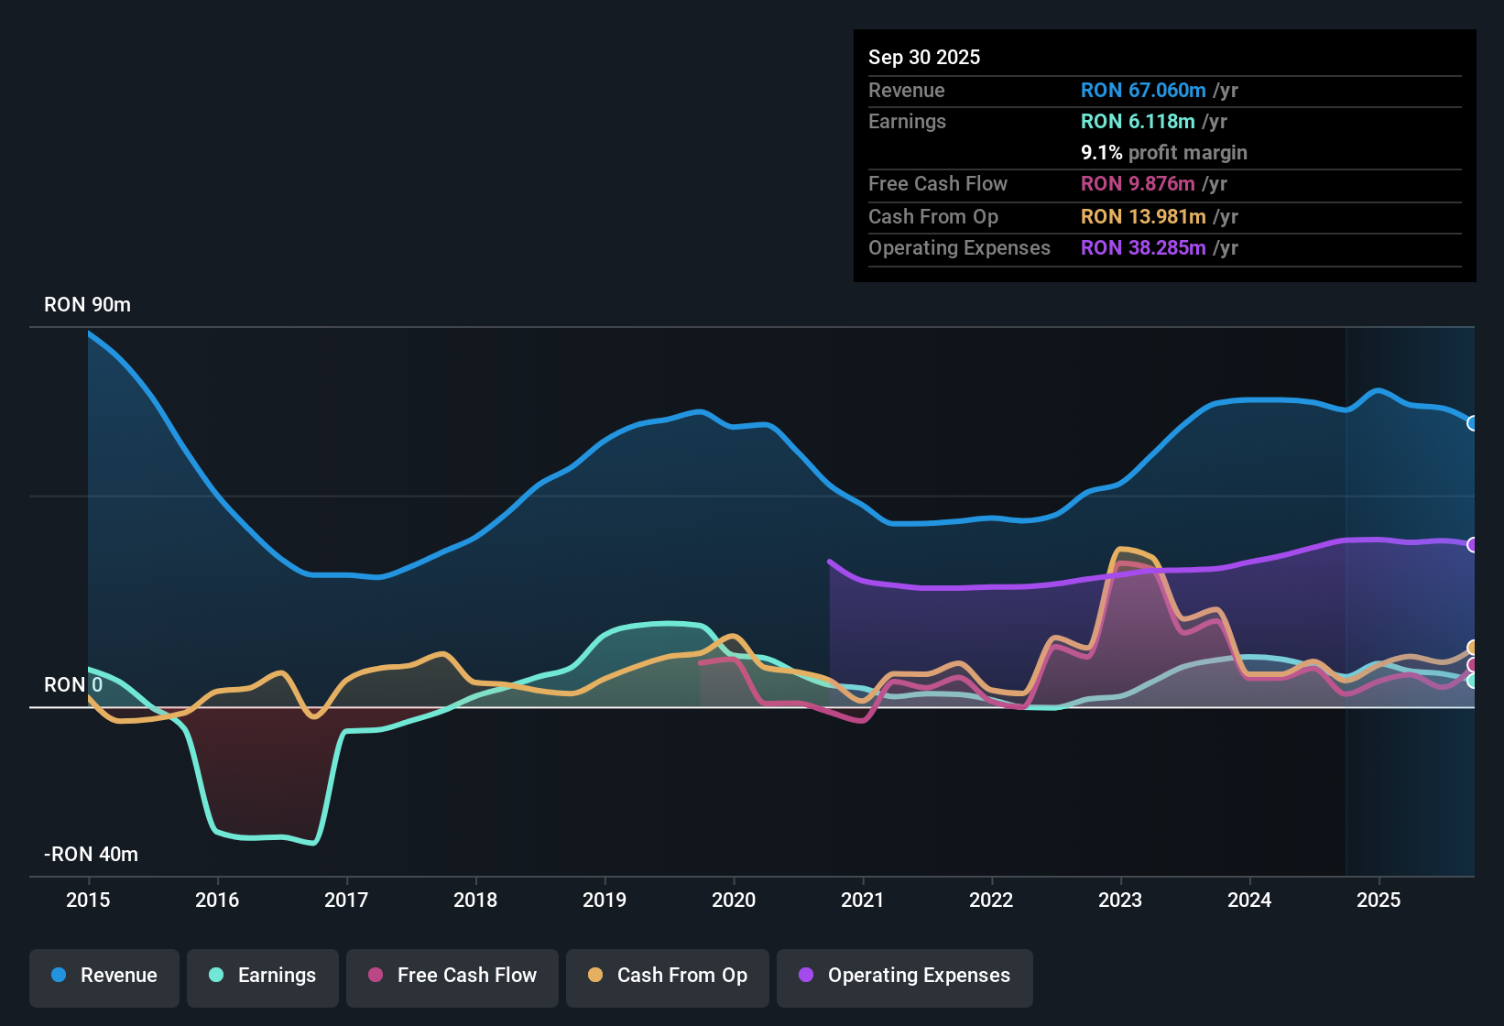
Task: Click the Operating Expenses legend button
Action: [904, 976]
